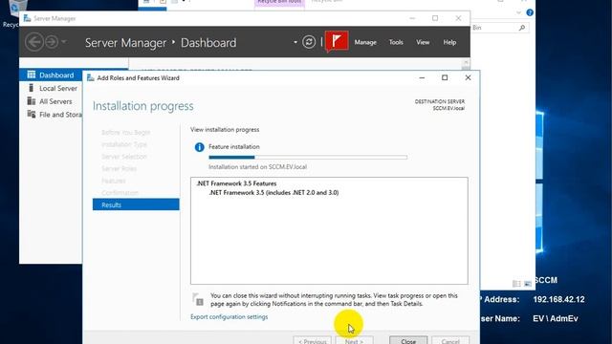
Task: Click View installation progress text
Action: [225, 130]
